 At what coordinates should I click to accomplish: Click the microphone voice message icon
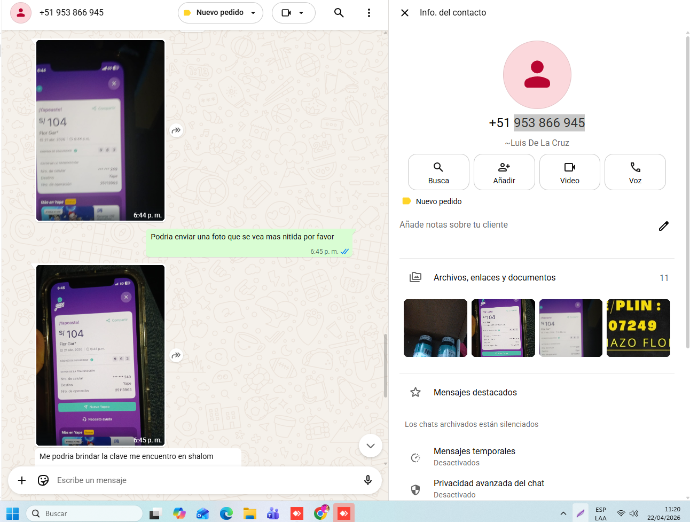tap(367, 480)
